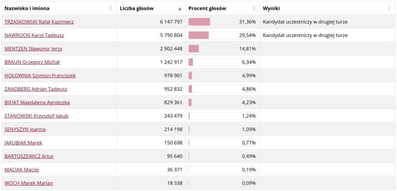Open MACIAK Maciej candidate link
This screenshot has width=397, height=191.
[22, 170]
